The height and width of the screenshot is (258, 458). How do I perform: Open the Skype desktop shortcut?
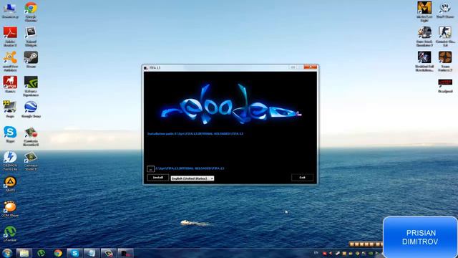[x=10, y=135]
